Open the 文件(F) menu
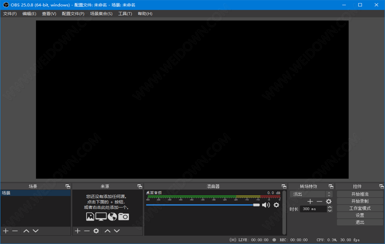Screen dimensions: 385x244 coord(10,14)
